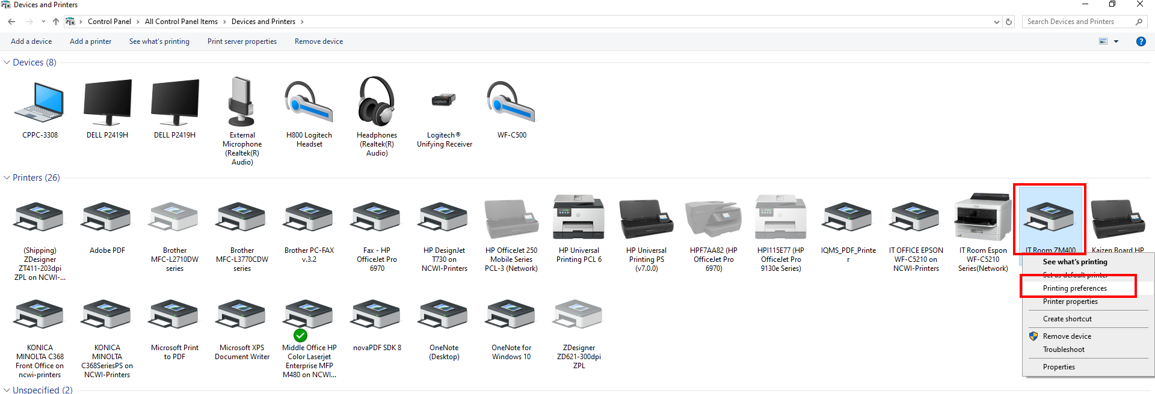Open the address bar history dropdown

(x=997, y=22)
